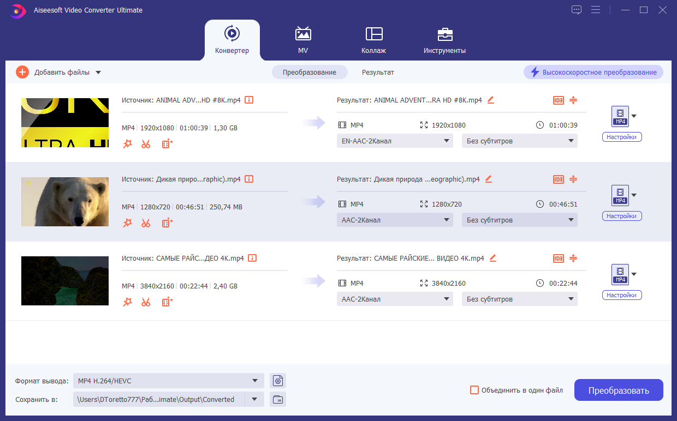Screen dimensions: 677x421
Task: Open the Добавить файлы dropdown arrow
Action: (x=98, y=71)
